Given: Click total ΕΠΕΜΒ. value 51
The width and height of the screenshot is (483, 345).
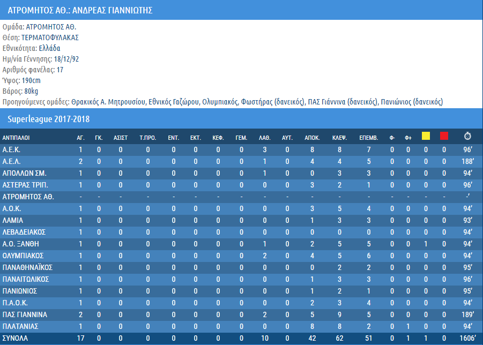Looking at the screenshot, I should point(369,338).
